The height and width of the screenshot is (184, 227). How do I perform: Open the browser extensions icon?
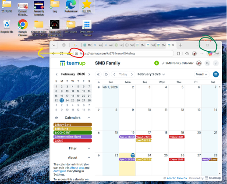click(178, 53)
